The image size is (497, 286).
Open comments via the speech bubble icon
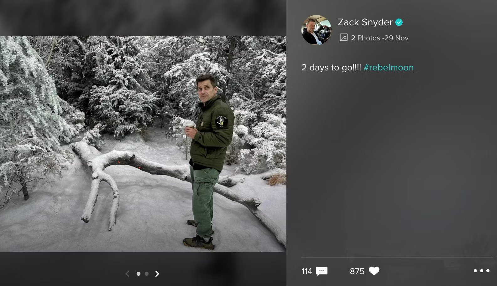coord(322,271)
